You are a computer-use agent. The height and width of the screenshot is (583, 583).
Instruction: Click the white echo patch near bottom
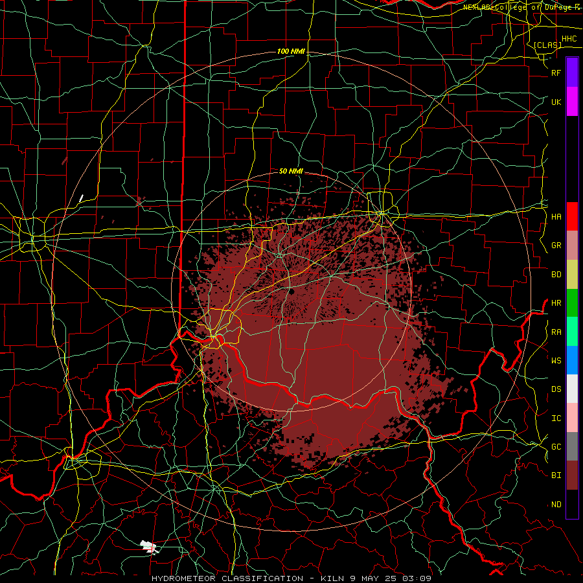point(149,547)
